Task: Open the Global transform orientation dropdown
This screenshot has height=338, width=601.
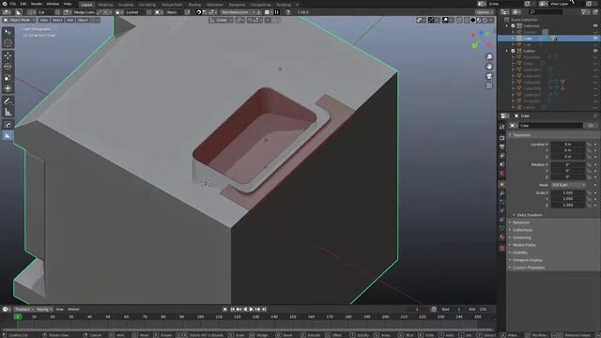Action: pyautogui.click(x=222, y=20)
